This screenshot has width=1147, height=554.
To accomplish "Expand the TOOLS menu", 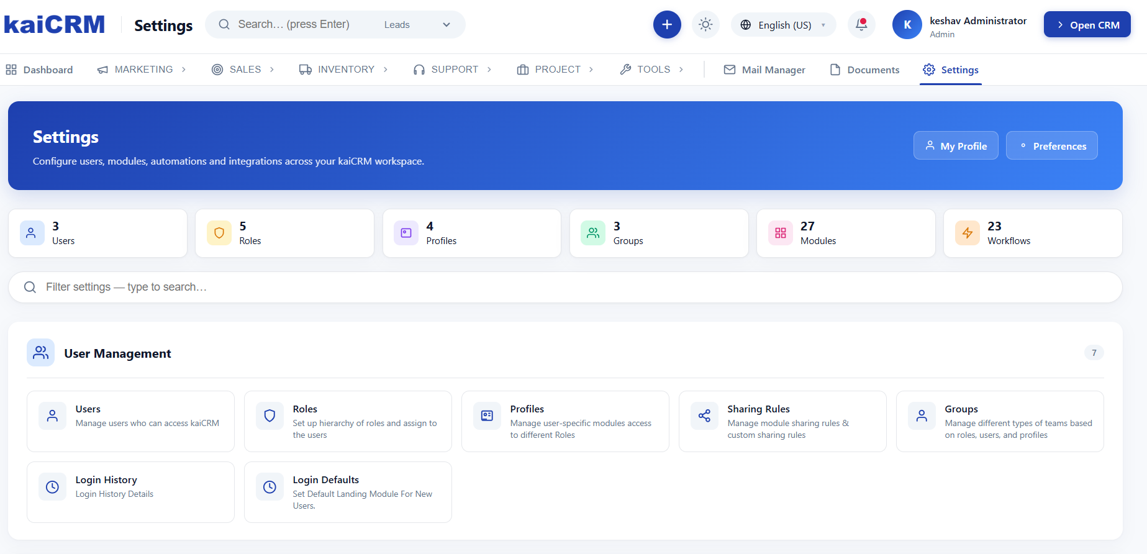I will [652, 70].
